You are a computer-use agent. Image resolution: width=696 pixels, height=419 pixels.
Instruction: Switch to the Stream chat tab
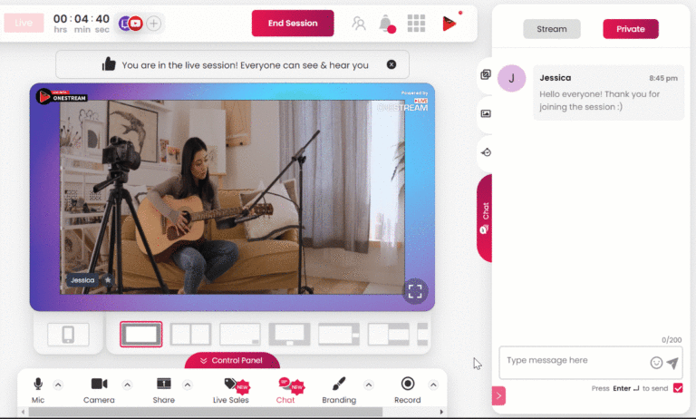[x=551, y=29]
